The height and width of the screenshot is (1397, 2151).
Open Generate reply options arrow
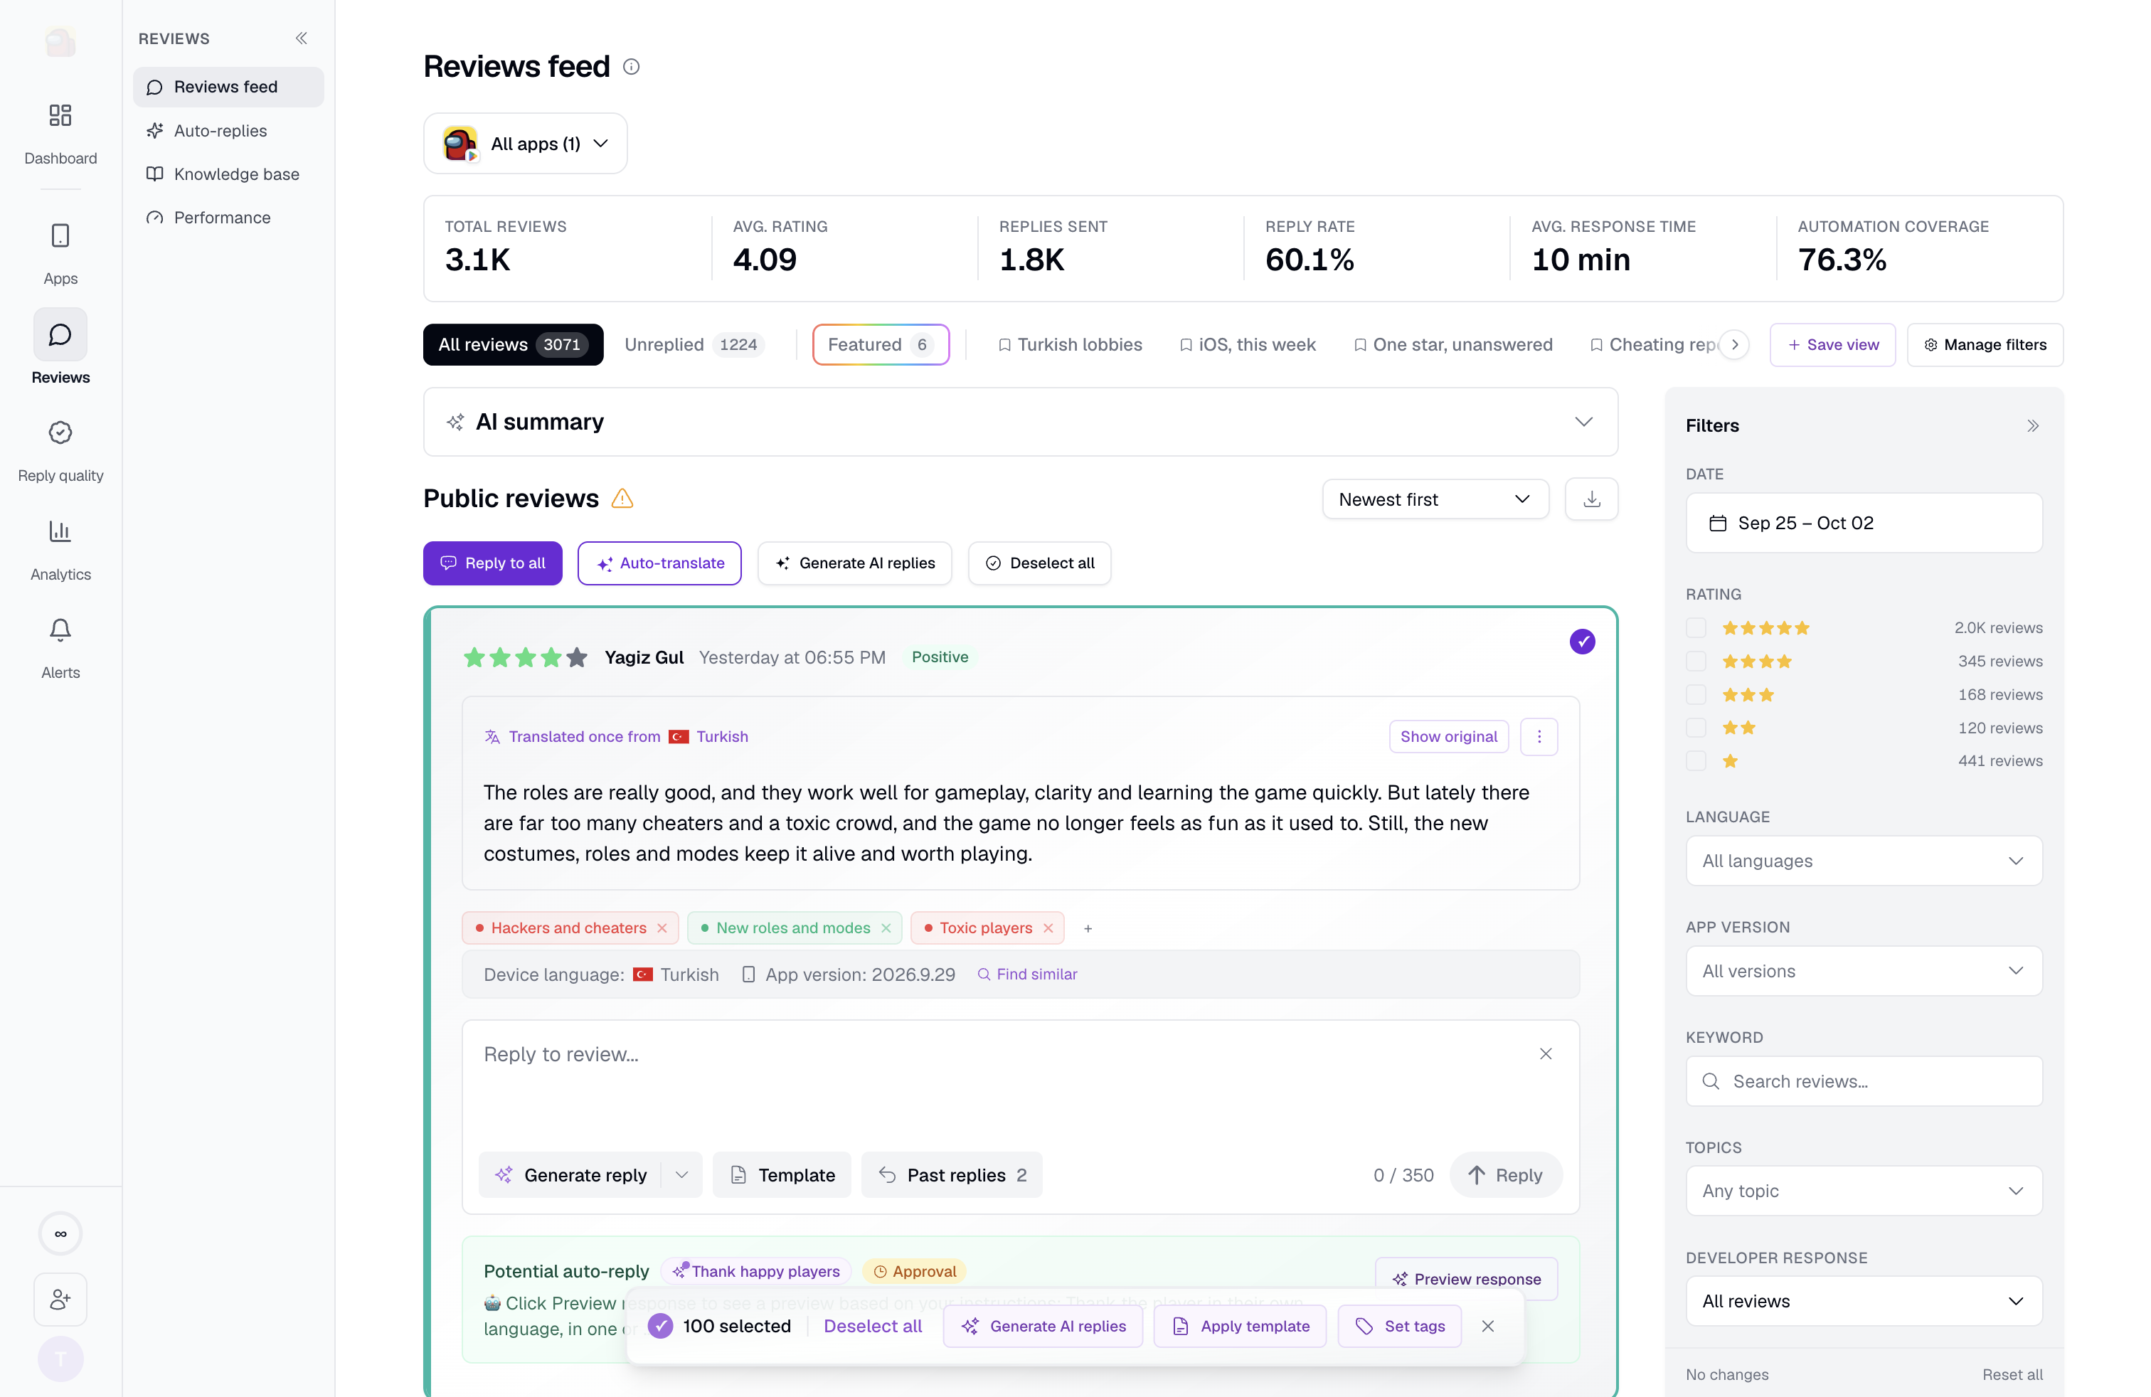pos(681,1174)
